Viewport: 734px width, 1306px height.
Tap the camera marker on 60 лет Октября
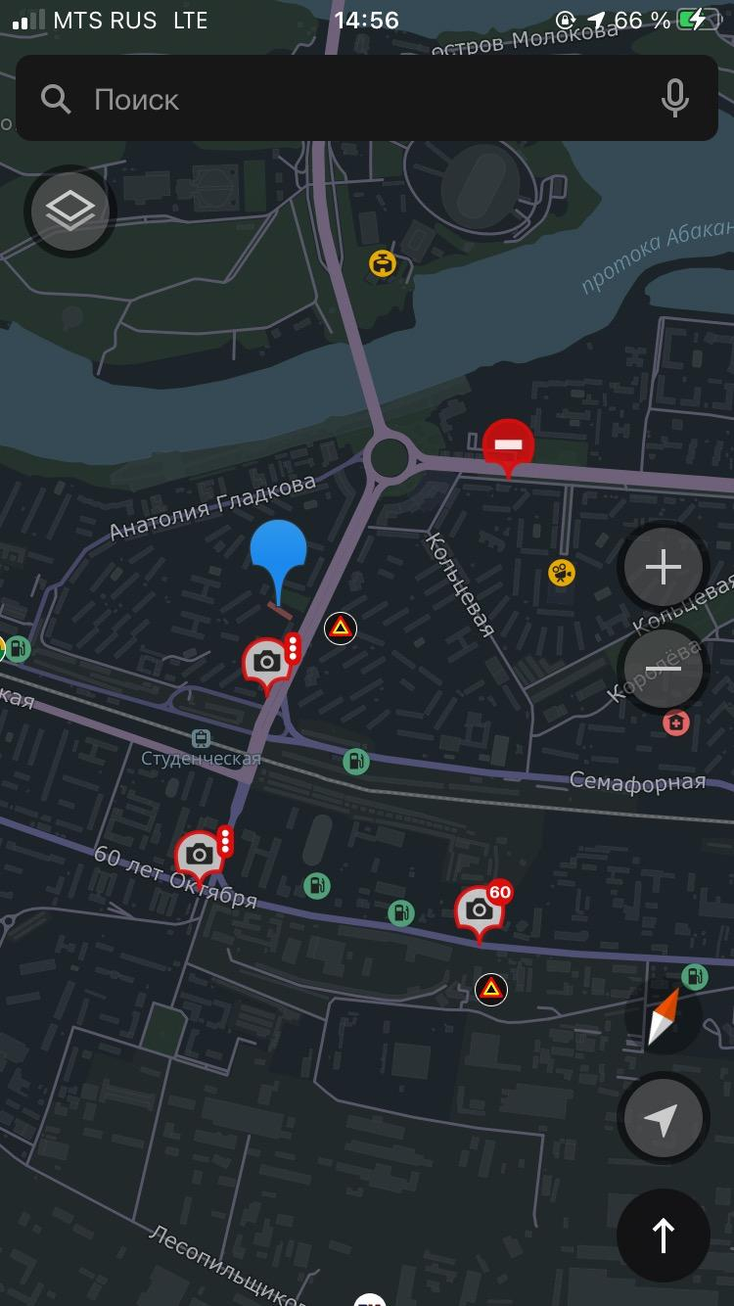(203, 857)
